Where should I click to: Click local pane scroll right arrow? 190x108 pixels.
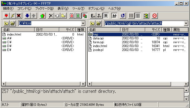(83, 84)
